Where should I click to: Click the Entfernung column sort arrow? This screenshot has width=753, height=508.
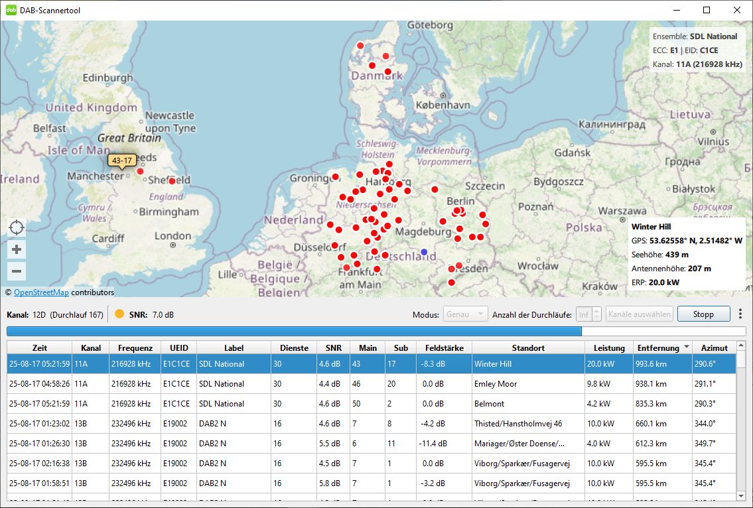click(x=686, y=348)
